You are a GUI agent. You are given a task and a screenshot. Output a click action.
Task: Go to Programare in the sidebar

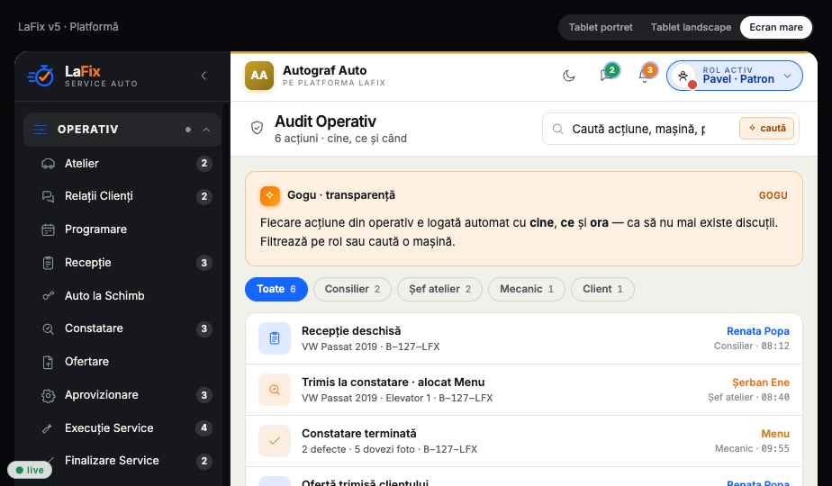tap(122, 229)
